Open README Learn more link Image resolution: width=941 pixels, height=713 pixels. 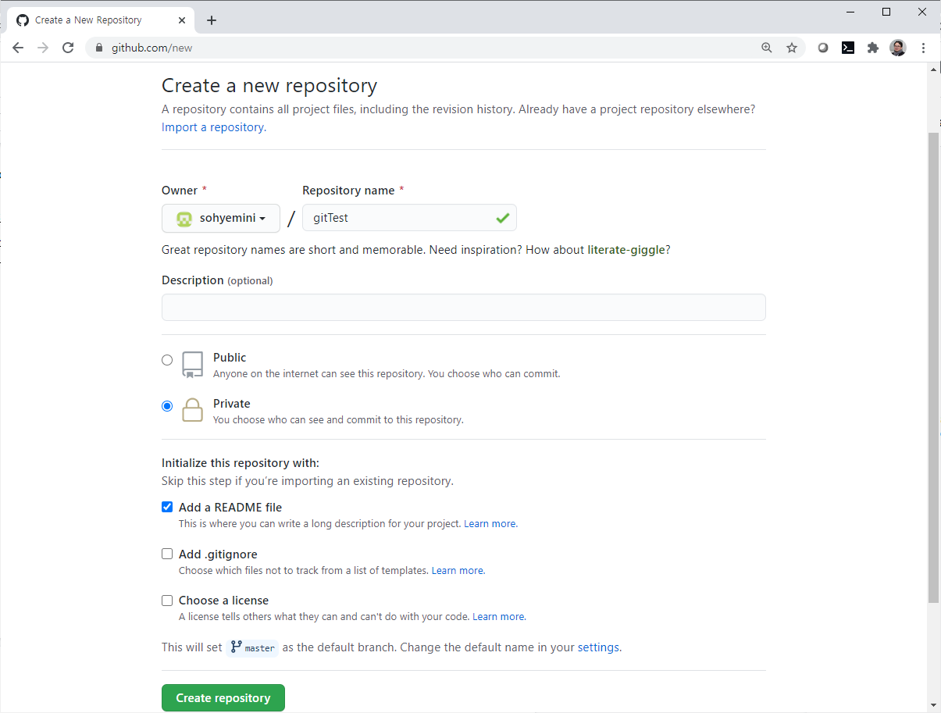[490, 524]
